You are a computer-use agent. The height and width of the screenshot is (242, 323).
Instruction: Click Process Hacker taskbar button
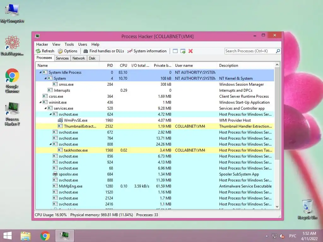coord(64,236)
